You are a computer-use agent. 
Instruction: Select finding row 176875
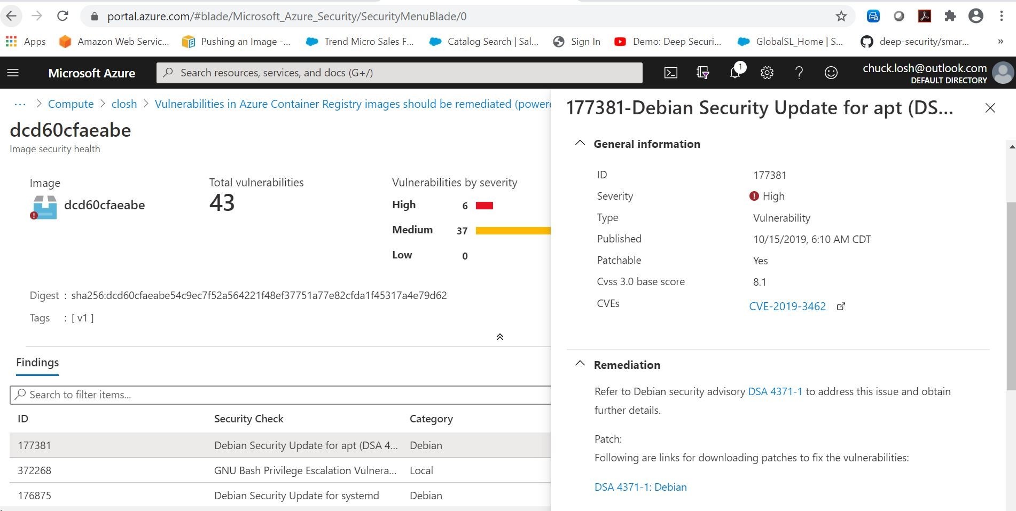click(280, 496)
